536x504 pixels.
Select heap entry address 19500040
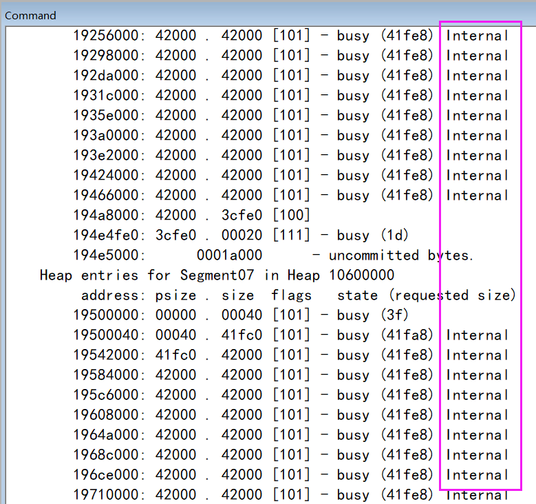(109, 335)
